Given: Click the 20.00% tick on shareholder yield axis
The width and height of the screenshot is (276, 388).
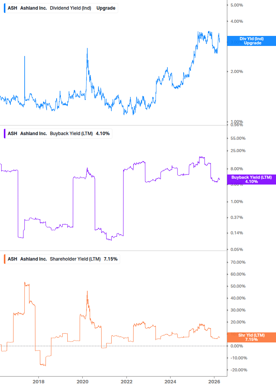Looking at the screenshot, I should pyautogui.click(x=238, y=322).
